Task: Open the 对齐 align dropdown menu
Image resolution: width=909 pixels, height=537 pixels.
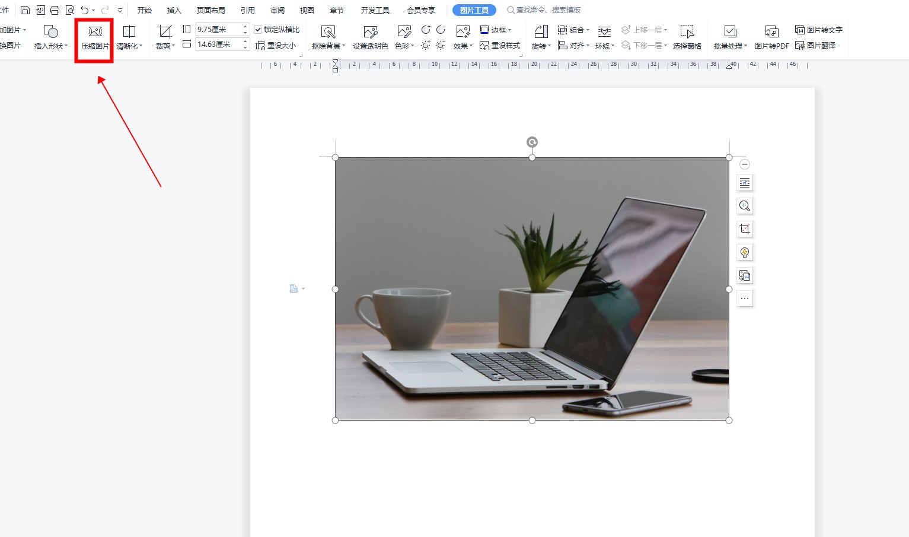Action: (573, 45)
